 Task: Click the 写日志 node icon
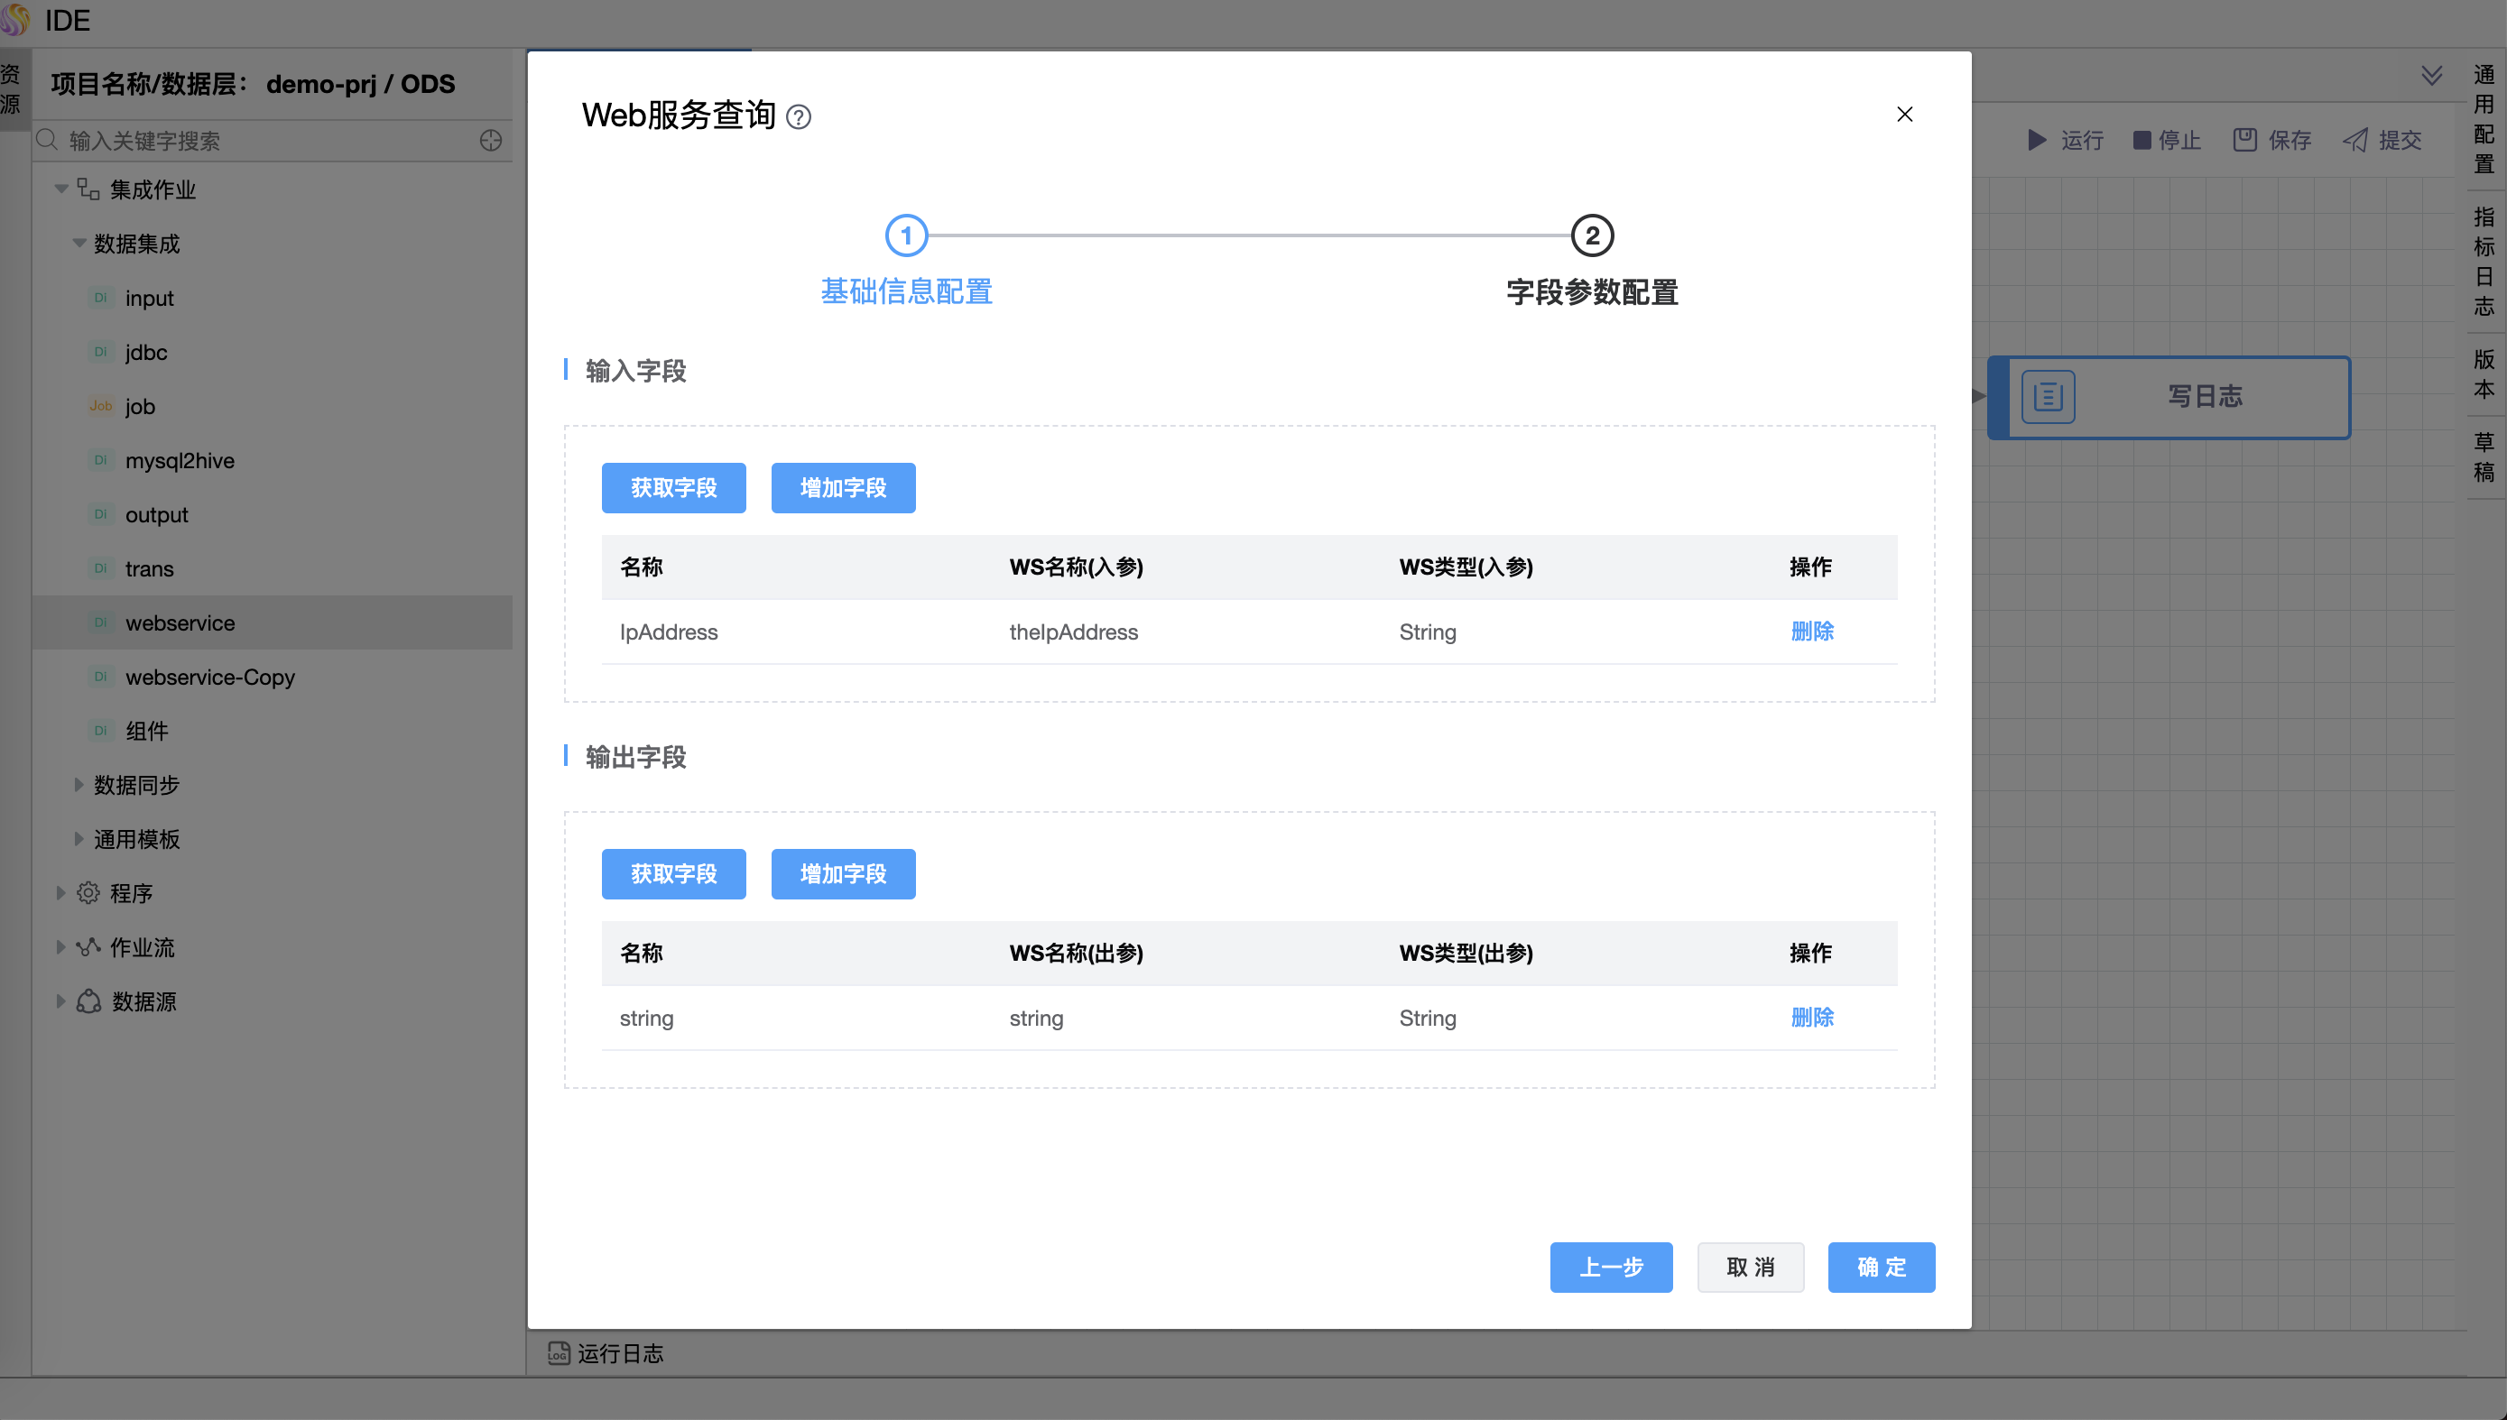[2048, 397]
